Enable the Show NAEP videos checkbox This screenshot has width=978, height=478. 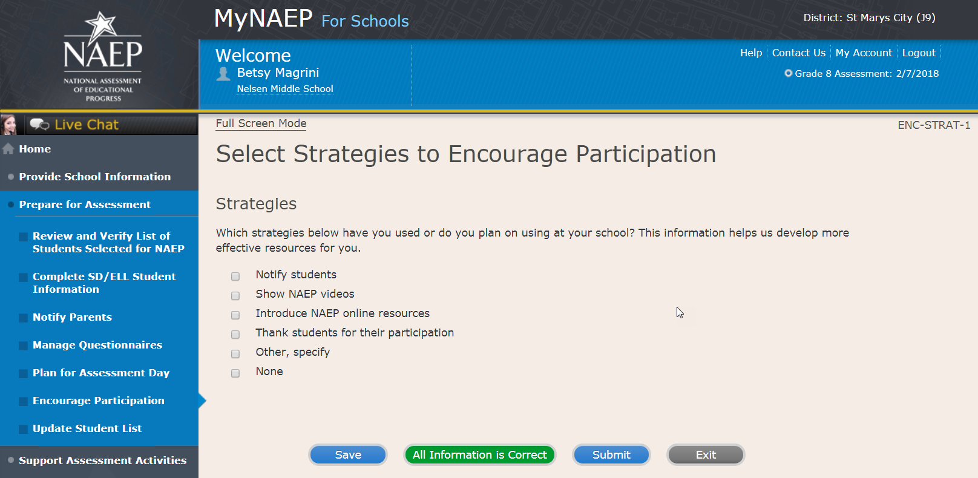(235, 296)
